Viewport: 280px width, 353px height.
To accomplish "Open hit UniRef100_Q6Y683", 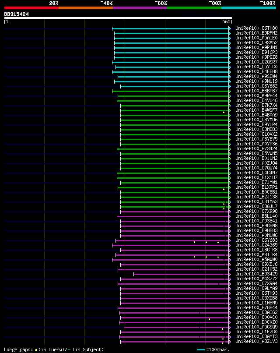I will (x=256, y=240).
